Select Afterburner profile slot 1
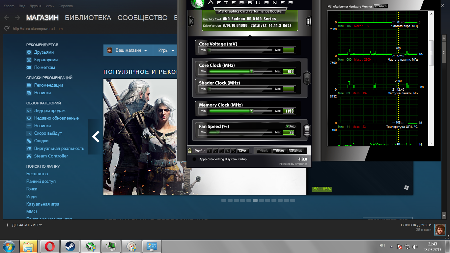The height and width of the screenshot is (253, 450). [x=210, y=151]
